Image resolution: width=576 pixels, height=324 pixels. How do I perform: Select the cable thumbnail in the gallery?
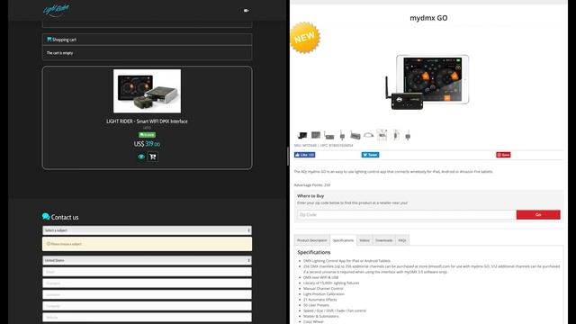pos(368,135)
